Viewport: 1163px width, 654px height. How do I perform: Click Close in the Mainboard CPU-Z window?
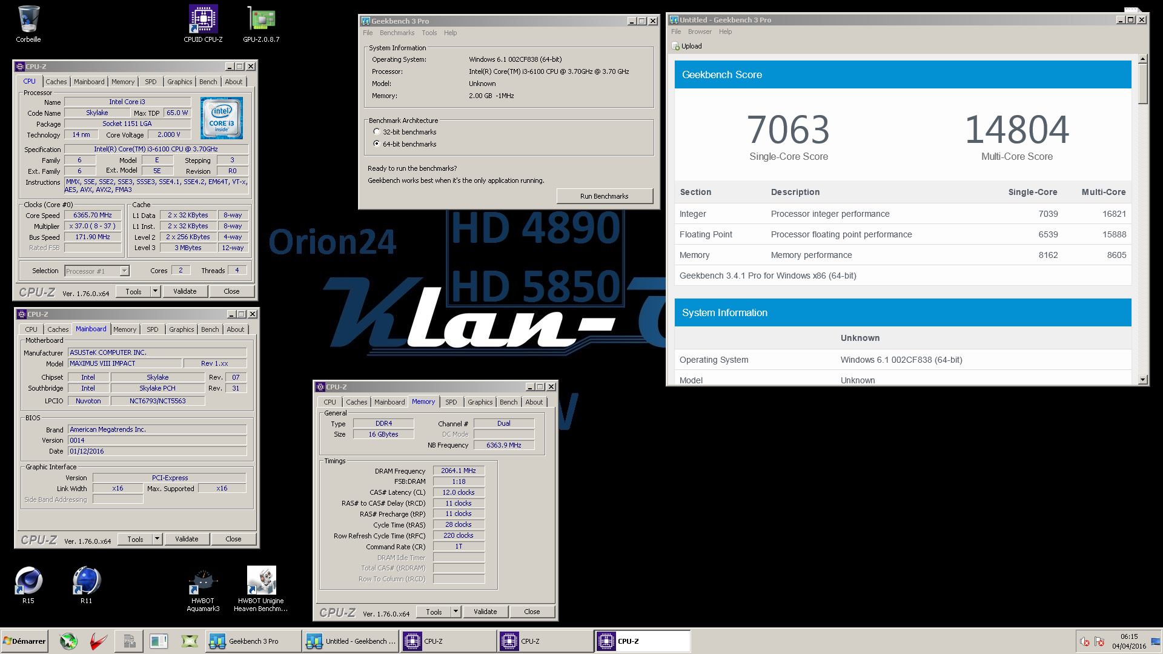coord(233,539)
